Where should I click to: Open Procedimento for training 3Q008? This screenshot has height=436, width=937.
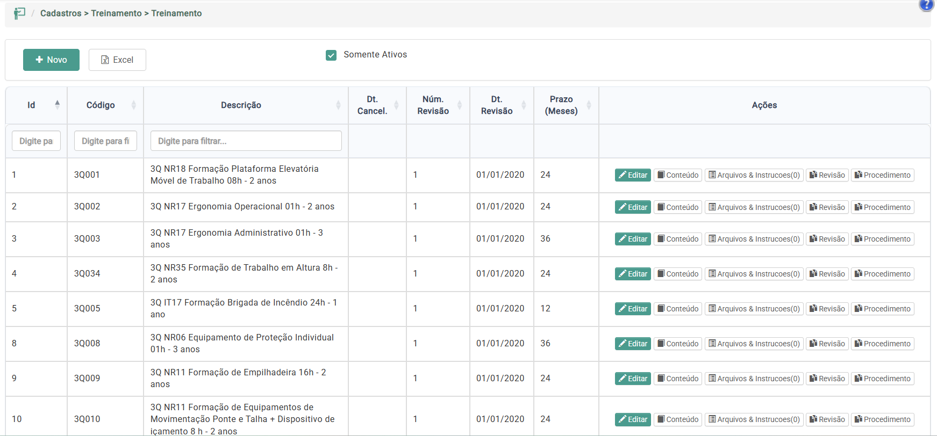point(882,344)
